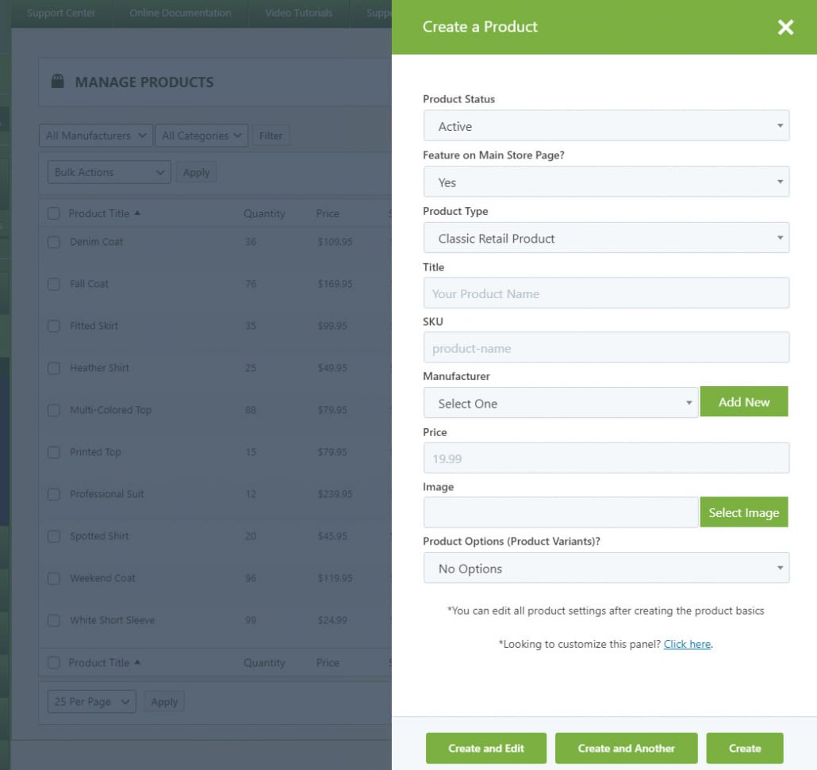The height and width of the screenshot is (770, 817).
Task: Click the Create and Another button
Action: (x=626, y=748)
